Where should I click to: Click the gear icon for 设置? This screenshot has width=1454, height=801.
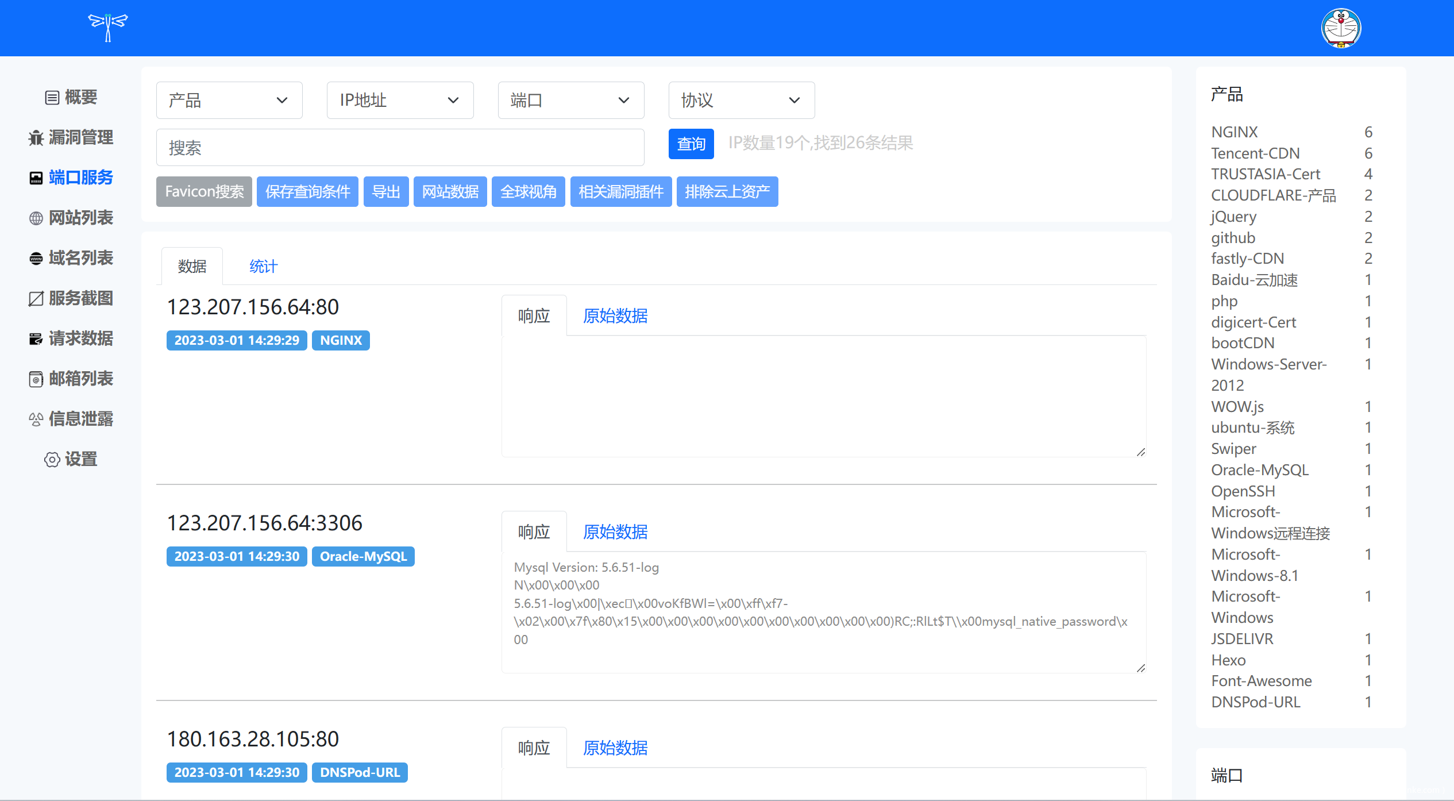click(52, 460)
